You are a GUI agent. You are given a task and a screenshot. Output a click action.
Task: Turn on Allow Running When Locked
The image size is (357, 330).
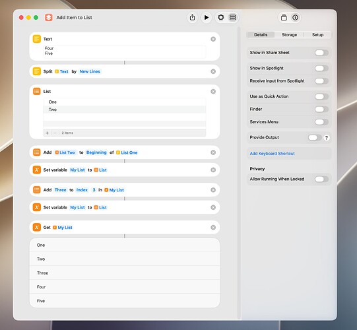(x=321, y=180)
